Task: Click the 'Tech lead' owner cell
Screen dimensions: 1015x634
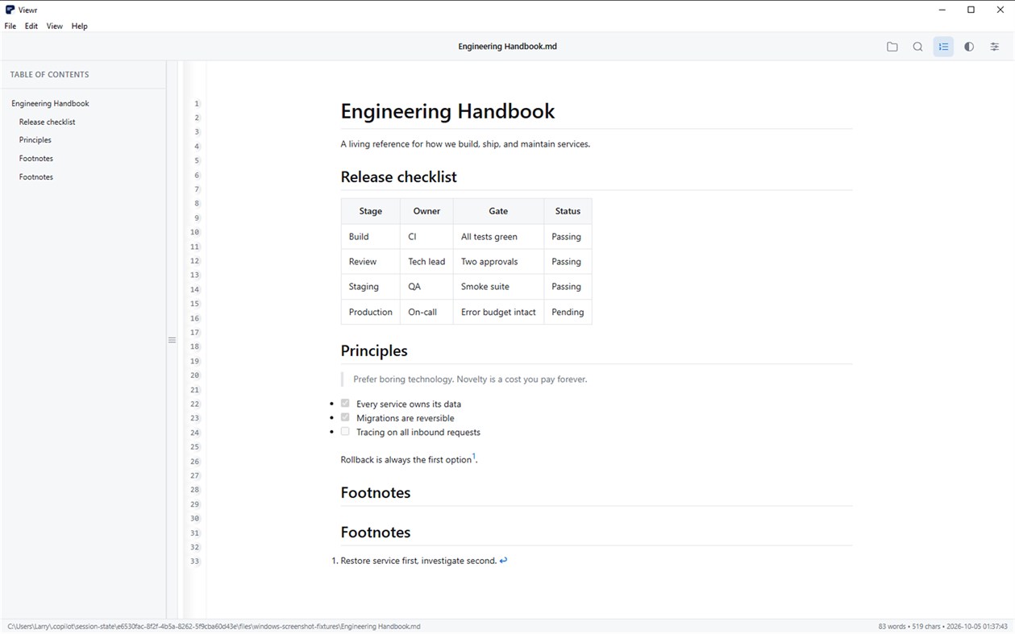Action: (426, 262)
